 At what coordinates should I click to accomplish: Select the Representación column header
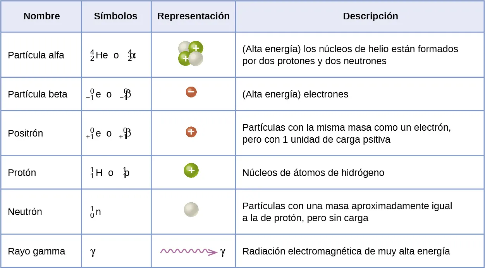(193, 16)
